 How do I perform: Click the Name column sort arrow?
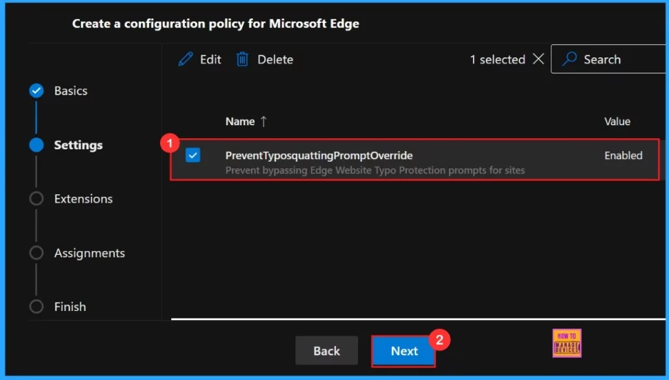264,122
